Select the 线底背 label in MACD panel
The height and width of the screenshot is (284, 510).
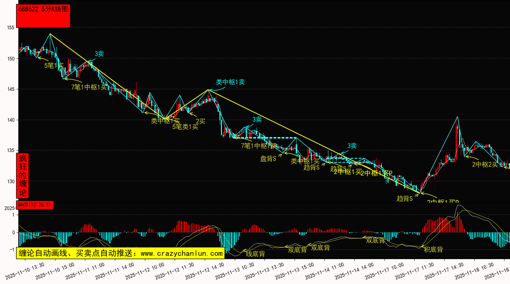(x=255, y=254)
